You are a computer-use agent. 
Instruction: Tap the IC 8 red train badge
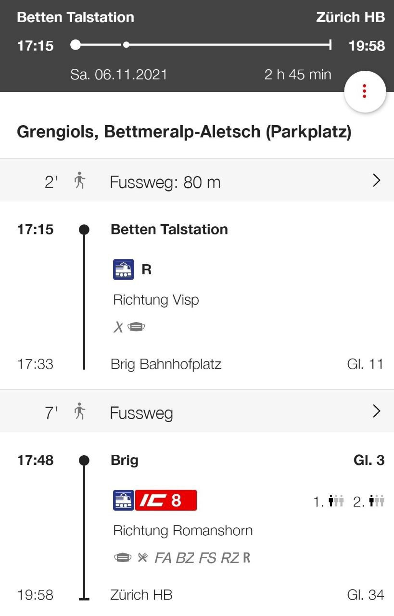click(166, 500)
